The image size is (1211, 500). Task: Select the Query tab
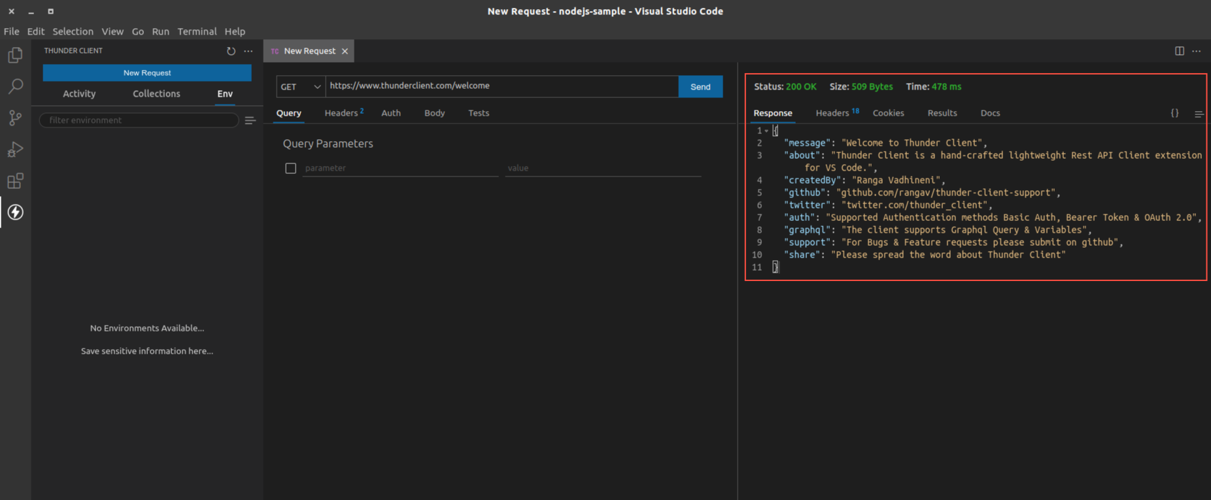pyautogui.click(x=288, y=113)
